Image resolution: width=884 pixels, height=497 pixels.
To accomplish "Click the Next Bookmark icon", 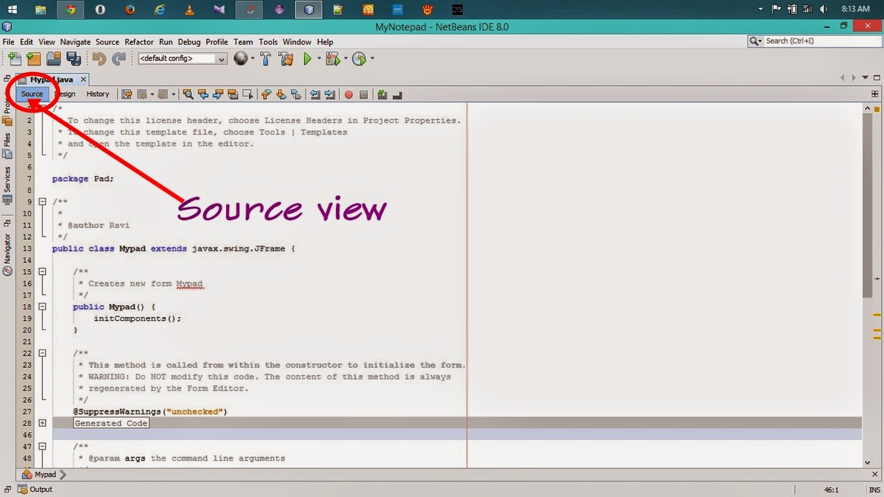I will tap(281, 94).
